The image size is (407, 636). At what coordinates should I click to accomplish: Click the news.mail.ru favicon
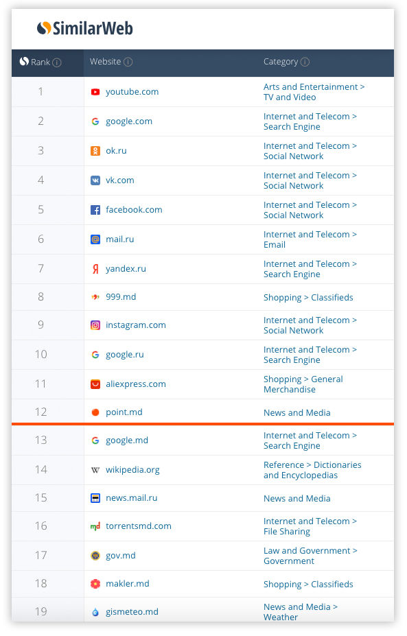click(95, 498)
